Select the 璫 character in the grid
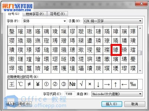Image resolution: width=149 pixels, height=111 pixels. click(133, 50)
